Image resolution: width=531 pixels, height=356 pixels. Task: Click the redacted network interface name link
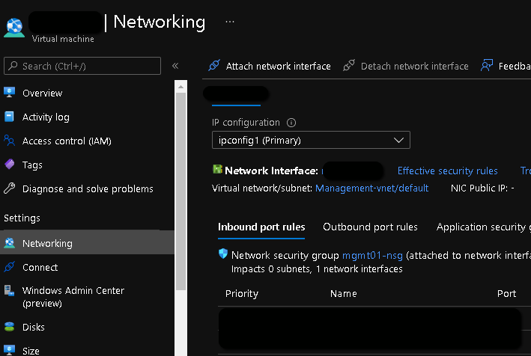pos(352,171)
